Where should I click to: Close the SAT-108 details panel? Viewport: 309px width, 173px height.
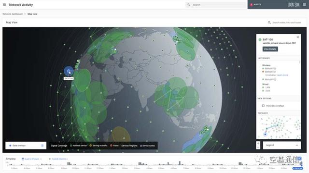coord(298,37)
